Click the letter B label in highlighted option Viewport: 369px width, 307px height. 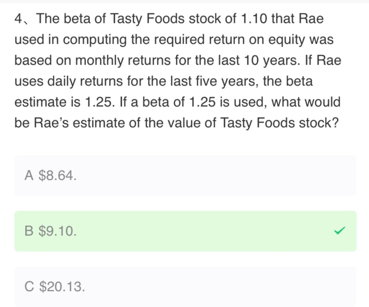pyautogui.click(x=29, y=231)
